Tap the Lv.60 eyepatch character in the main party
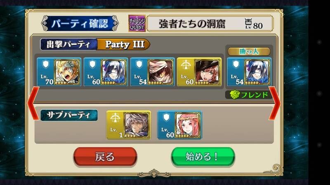Image resolution: width=330 pixels, height=185 pixels. (106, 72)
